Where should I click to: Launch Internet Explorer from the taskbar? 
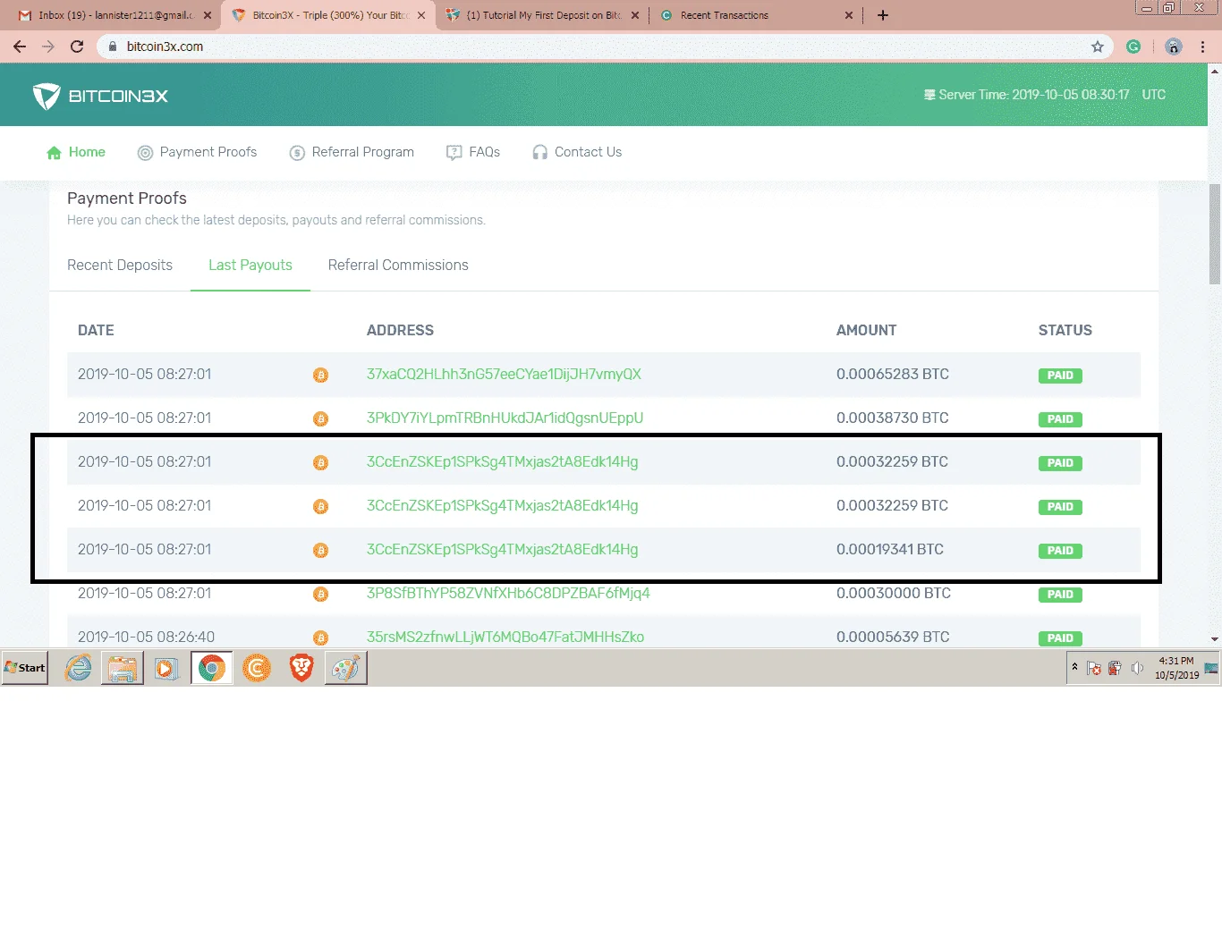(x=78, y=668)
